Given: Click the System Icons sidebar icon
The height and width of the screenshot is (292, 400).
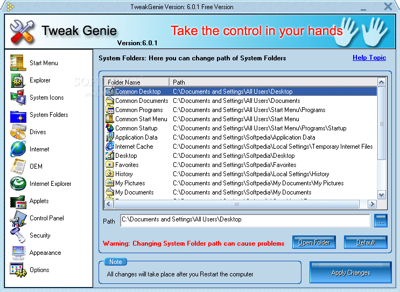Looking at the screenshot, I should (x=18, y=98).
